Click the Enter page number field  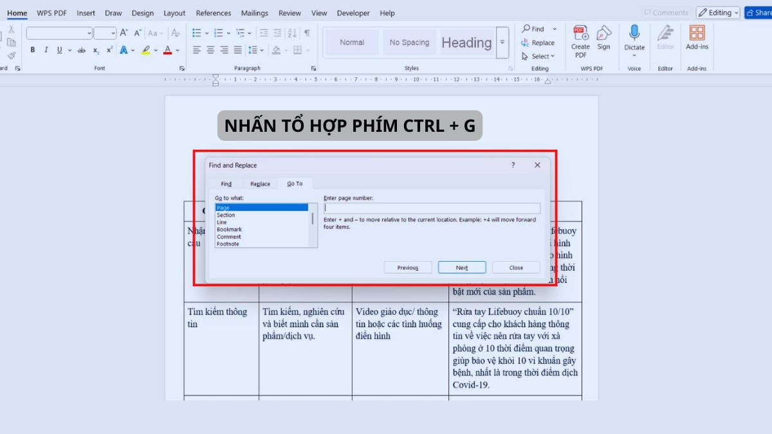[x=432, y=208]
